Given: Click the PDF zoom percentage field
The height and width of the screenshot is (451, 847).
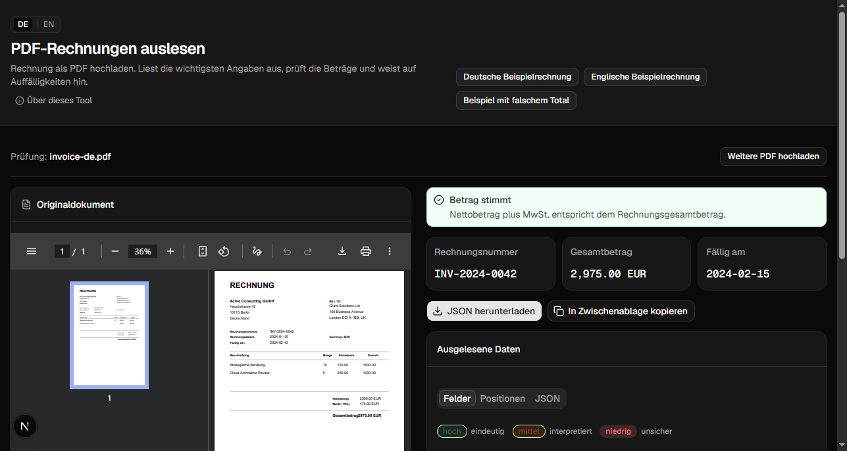Looking at the screenshot, I should pos(143,251).
